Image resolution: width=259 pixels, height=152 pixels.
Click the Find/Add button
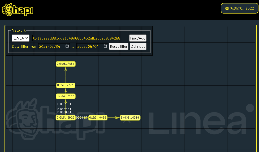click(138, 38)
